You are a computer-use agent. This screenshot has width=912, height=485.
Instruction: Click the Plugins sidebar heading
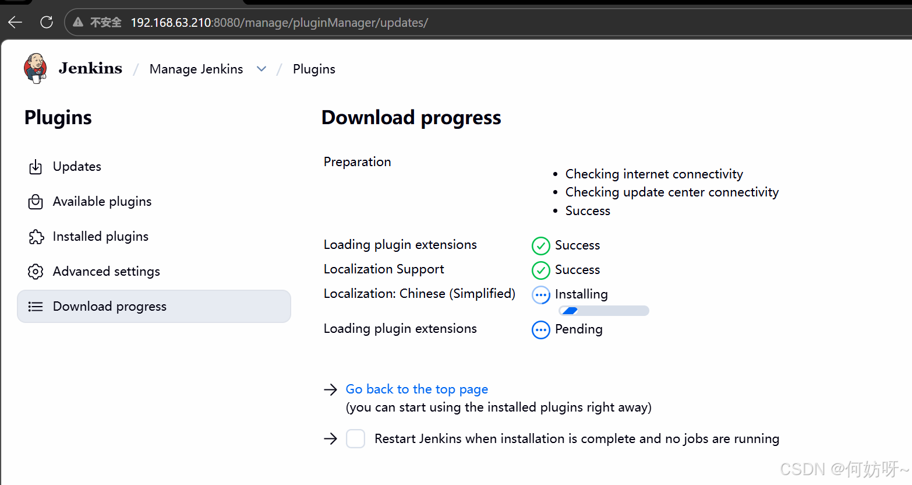[58, 117]
